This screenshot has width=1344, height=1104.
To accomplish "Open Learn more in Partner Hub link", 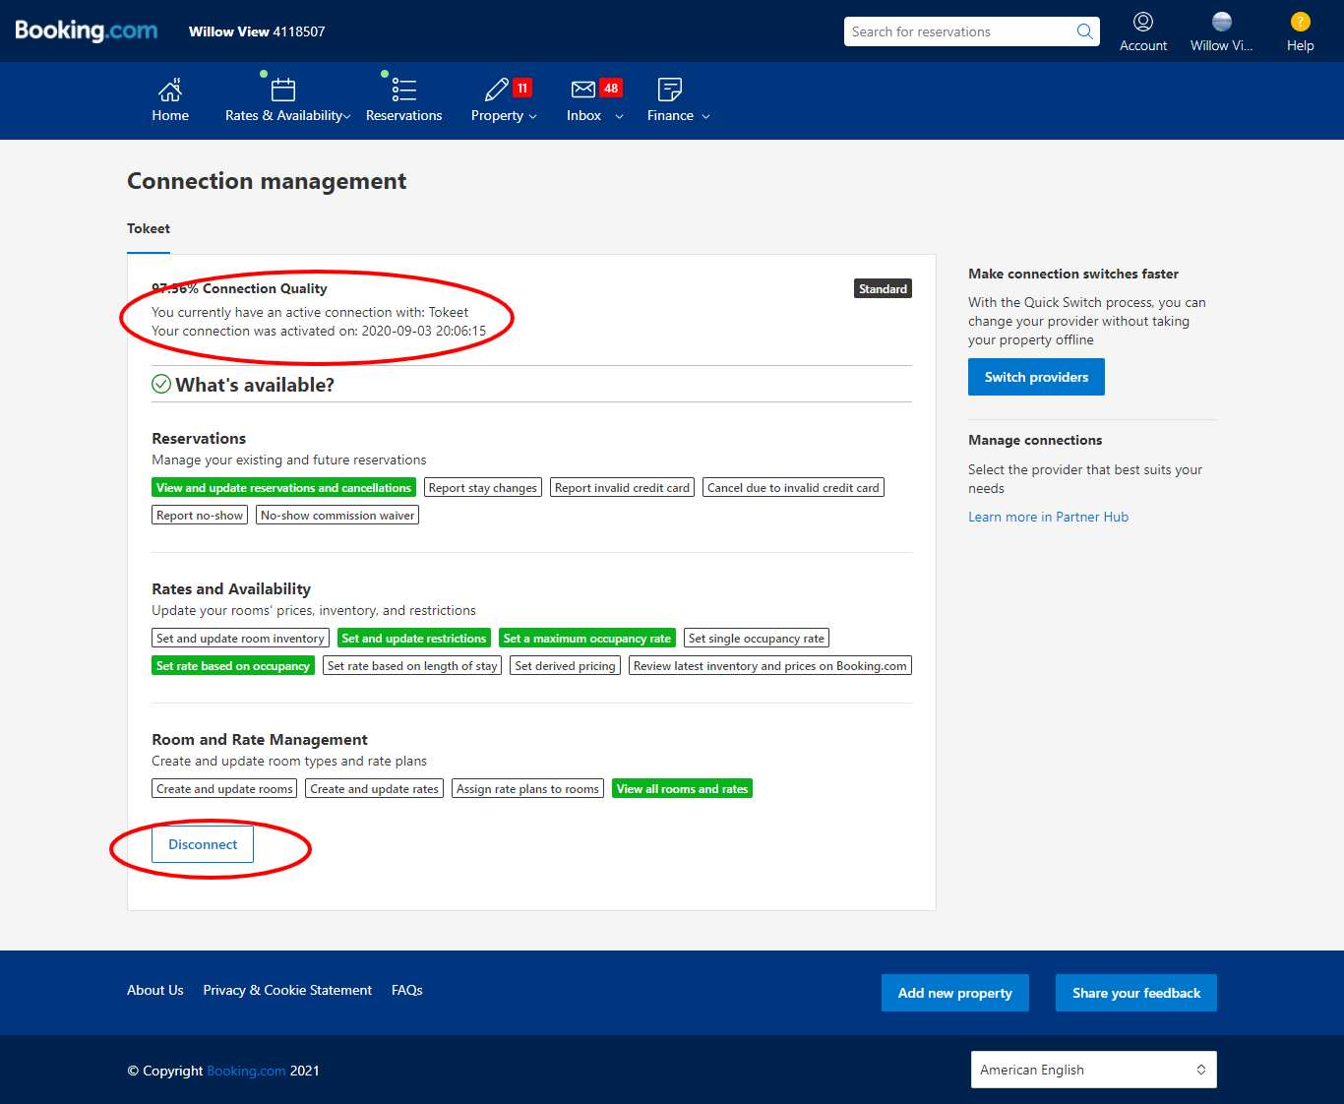I will (1048, 517).
